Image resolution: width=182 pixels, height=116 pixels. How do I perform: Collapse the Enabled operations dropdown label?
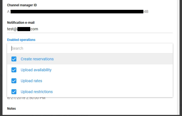(x=21, y=40)
